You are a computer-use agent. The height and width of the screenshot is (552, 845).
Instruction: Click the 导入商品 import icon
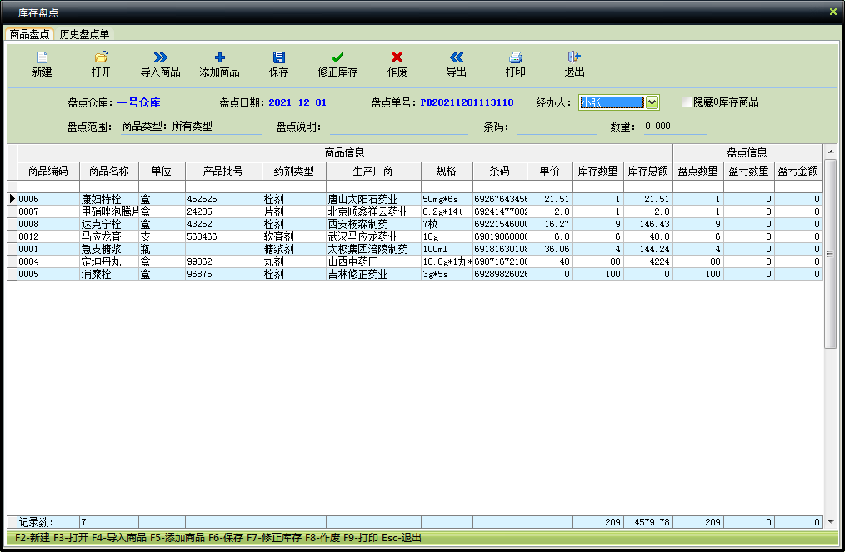[x=160, y=57]
